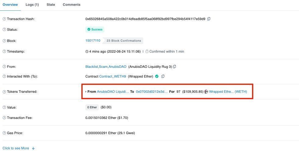Viewport: 299px width, 153px height.
Task: Click the ($0.00) value text
Action: [x=106, y=107]
